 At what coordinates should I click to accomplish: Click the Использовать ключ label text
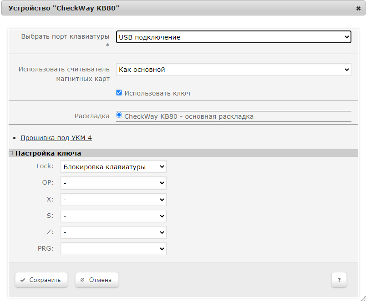click(x=157, y=93)
